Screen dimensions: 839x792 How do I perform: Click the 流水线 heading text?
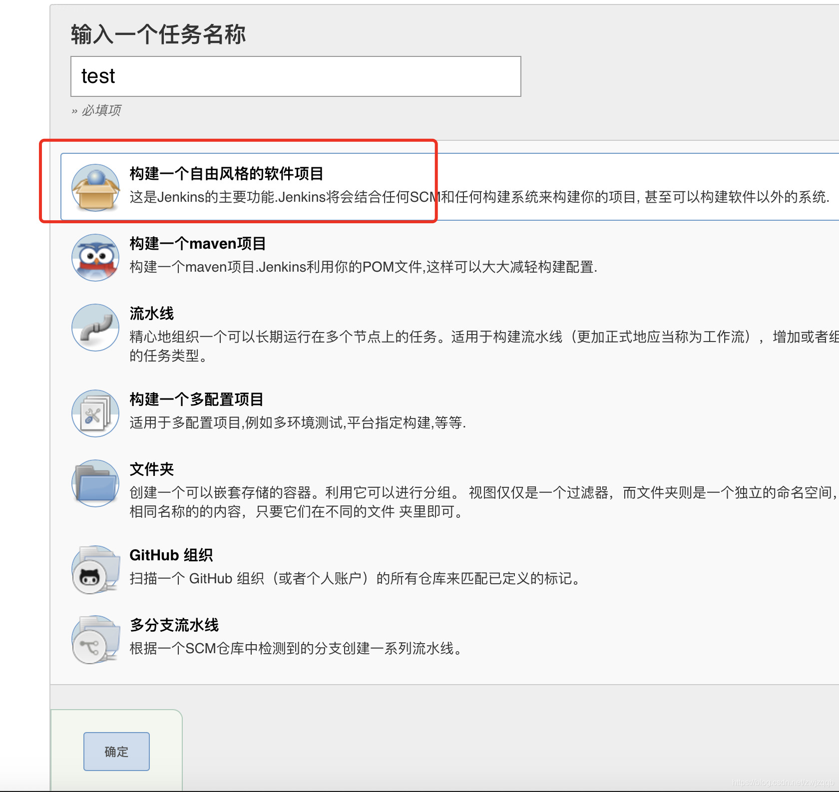(x=152, y=314)
